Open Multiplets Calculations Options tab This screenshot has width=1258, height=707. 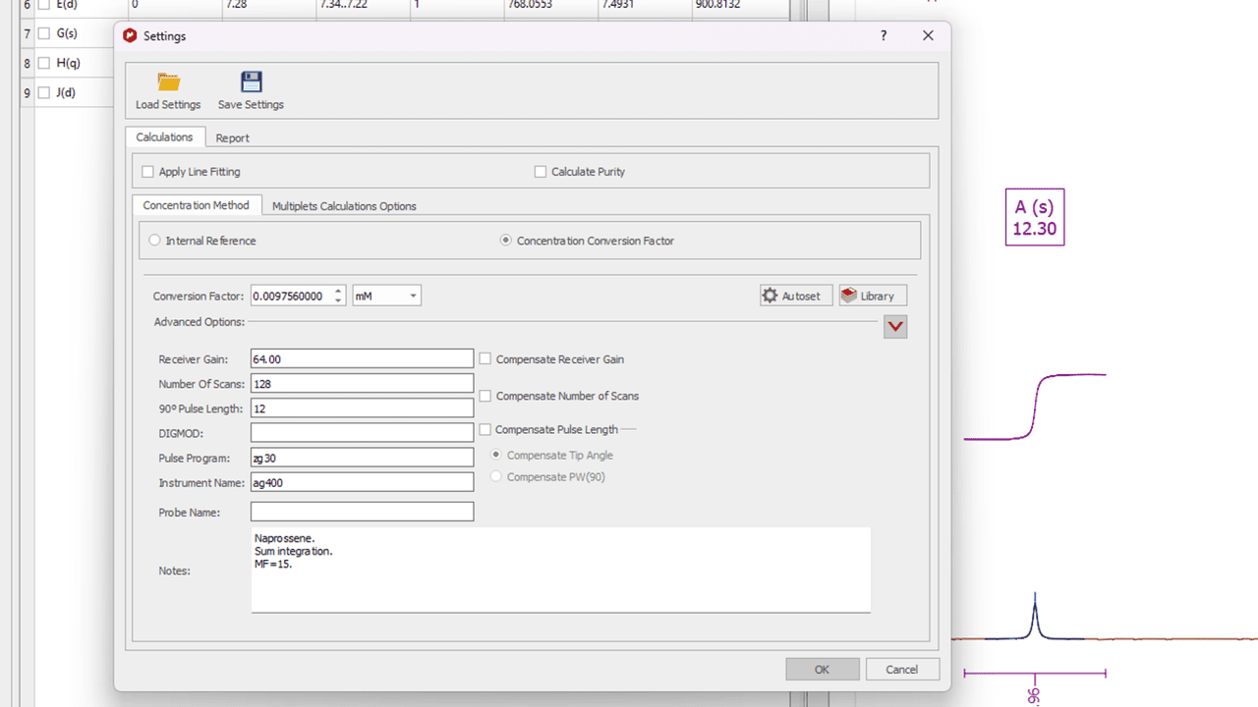344,206
